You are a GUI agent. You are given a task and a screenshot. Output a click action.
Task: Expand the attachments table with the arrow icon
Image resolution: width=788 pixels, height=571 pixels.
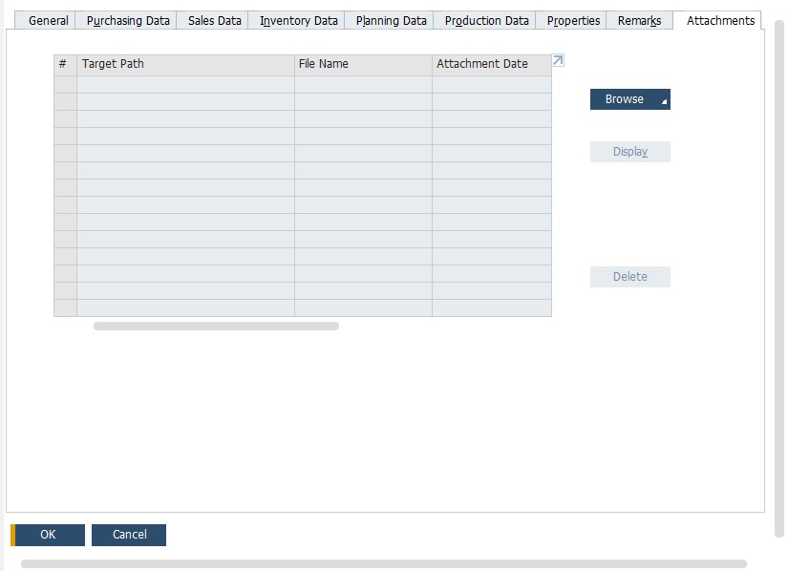pyautogui.click(x=559, y=61)
